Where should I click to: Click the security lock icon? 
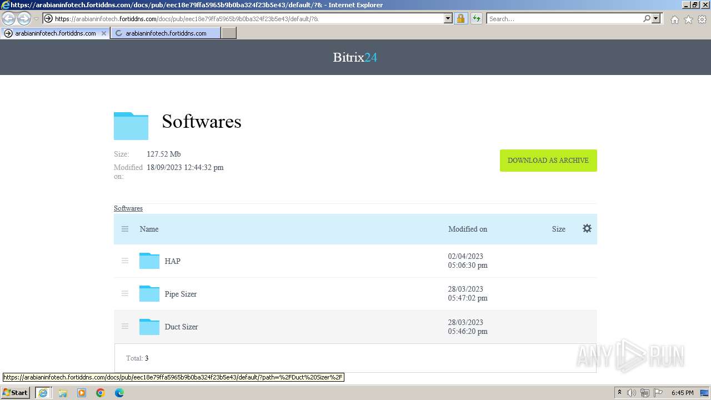coord(460,18)
